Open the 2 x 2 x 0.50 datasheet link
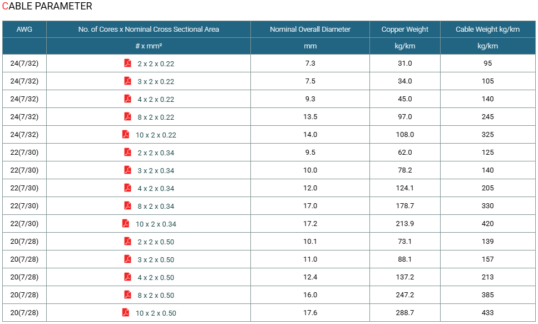538x324 pixels. (156, 242)
